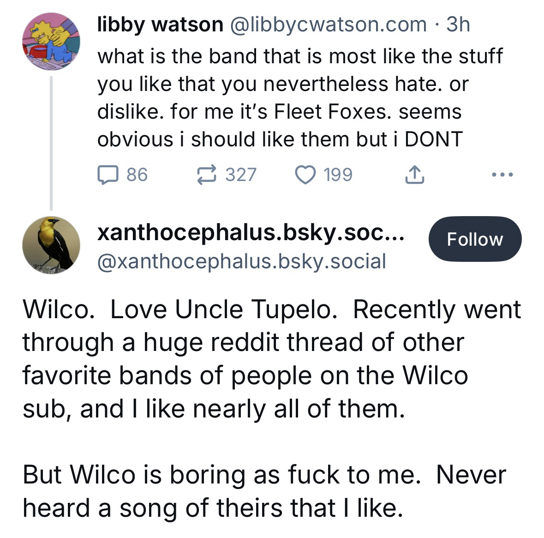Click the 199 likes count
The image size is (544, 538).
[338, 175]
